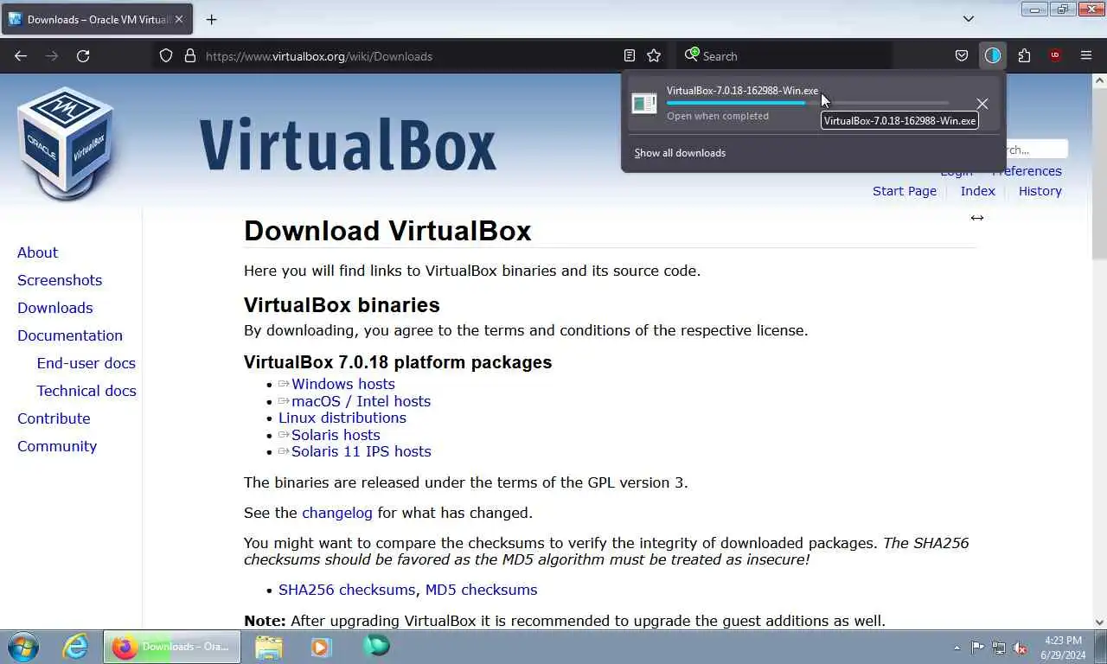1107x664 pixels.
Task: Open uBlock Origin extension icon
Action: [1055, 55]
